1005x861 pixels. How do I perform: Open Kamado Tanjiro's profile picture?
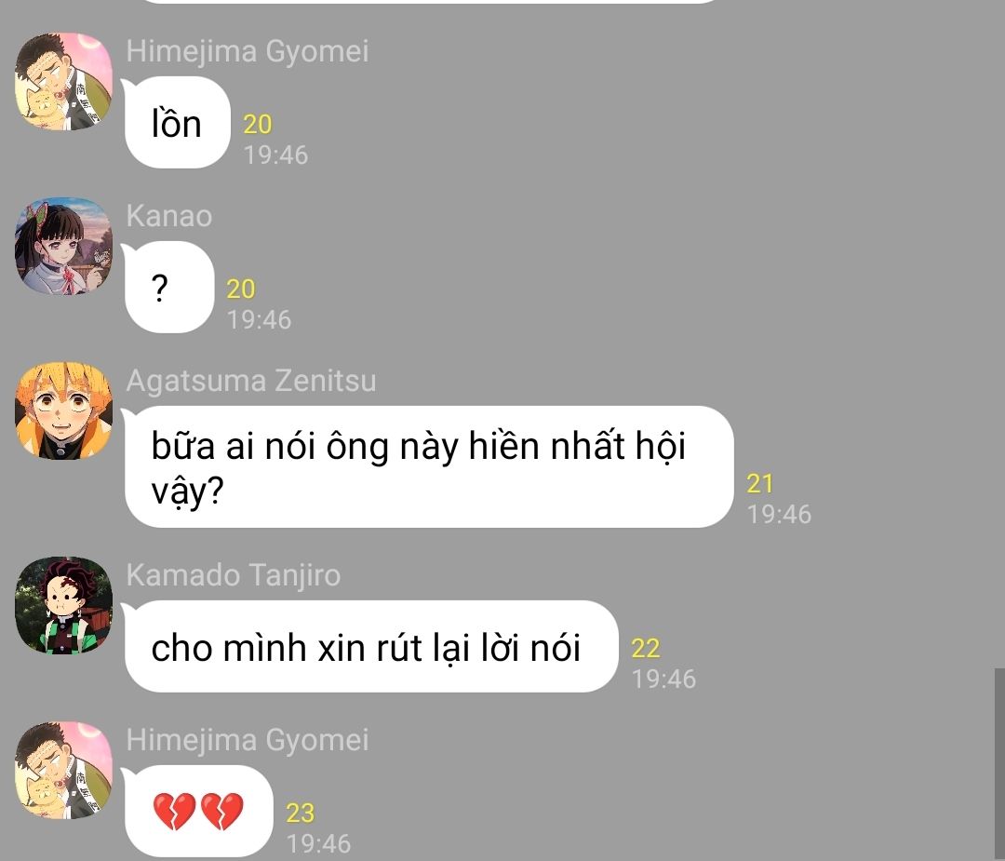coord(63,605)
